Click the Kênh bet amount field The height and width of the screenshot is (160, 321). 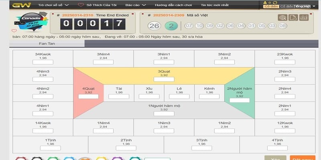(209, 96)
